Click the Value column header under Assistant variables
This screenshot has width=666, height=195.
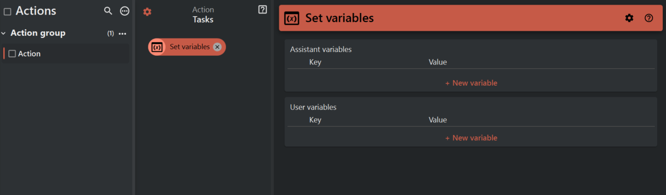pos(437,62)
